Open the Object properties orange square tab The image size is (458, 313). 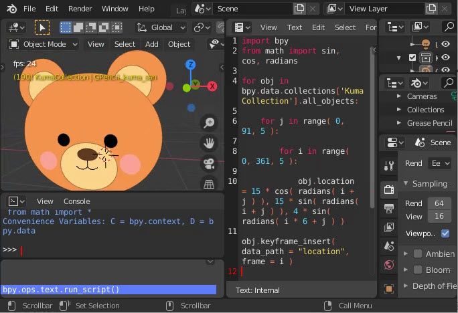[x=389, y=288]
